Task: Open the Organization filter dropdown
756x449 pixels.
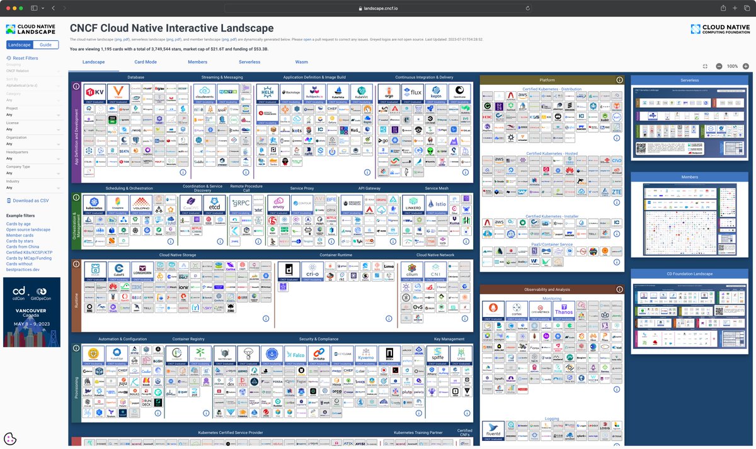Action: 33,145
